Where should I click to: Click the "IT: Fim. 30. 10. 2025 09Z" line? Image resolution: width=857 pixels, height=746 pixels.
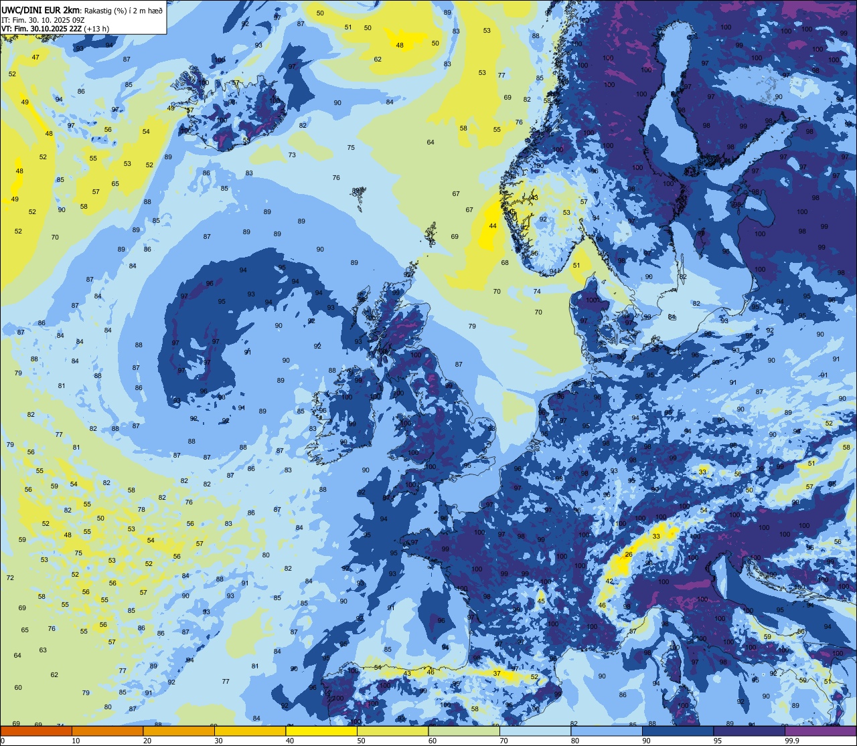[x=42, y=20]
